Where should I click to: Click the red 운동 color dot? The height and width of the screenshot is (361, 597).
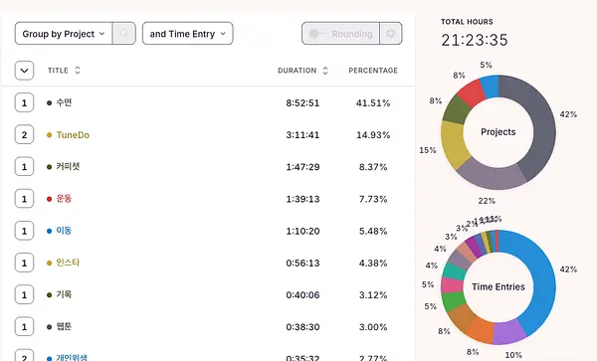pyautogui.click(x=49, y=199)
